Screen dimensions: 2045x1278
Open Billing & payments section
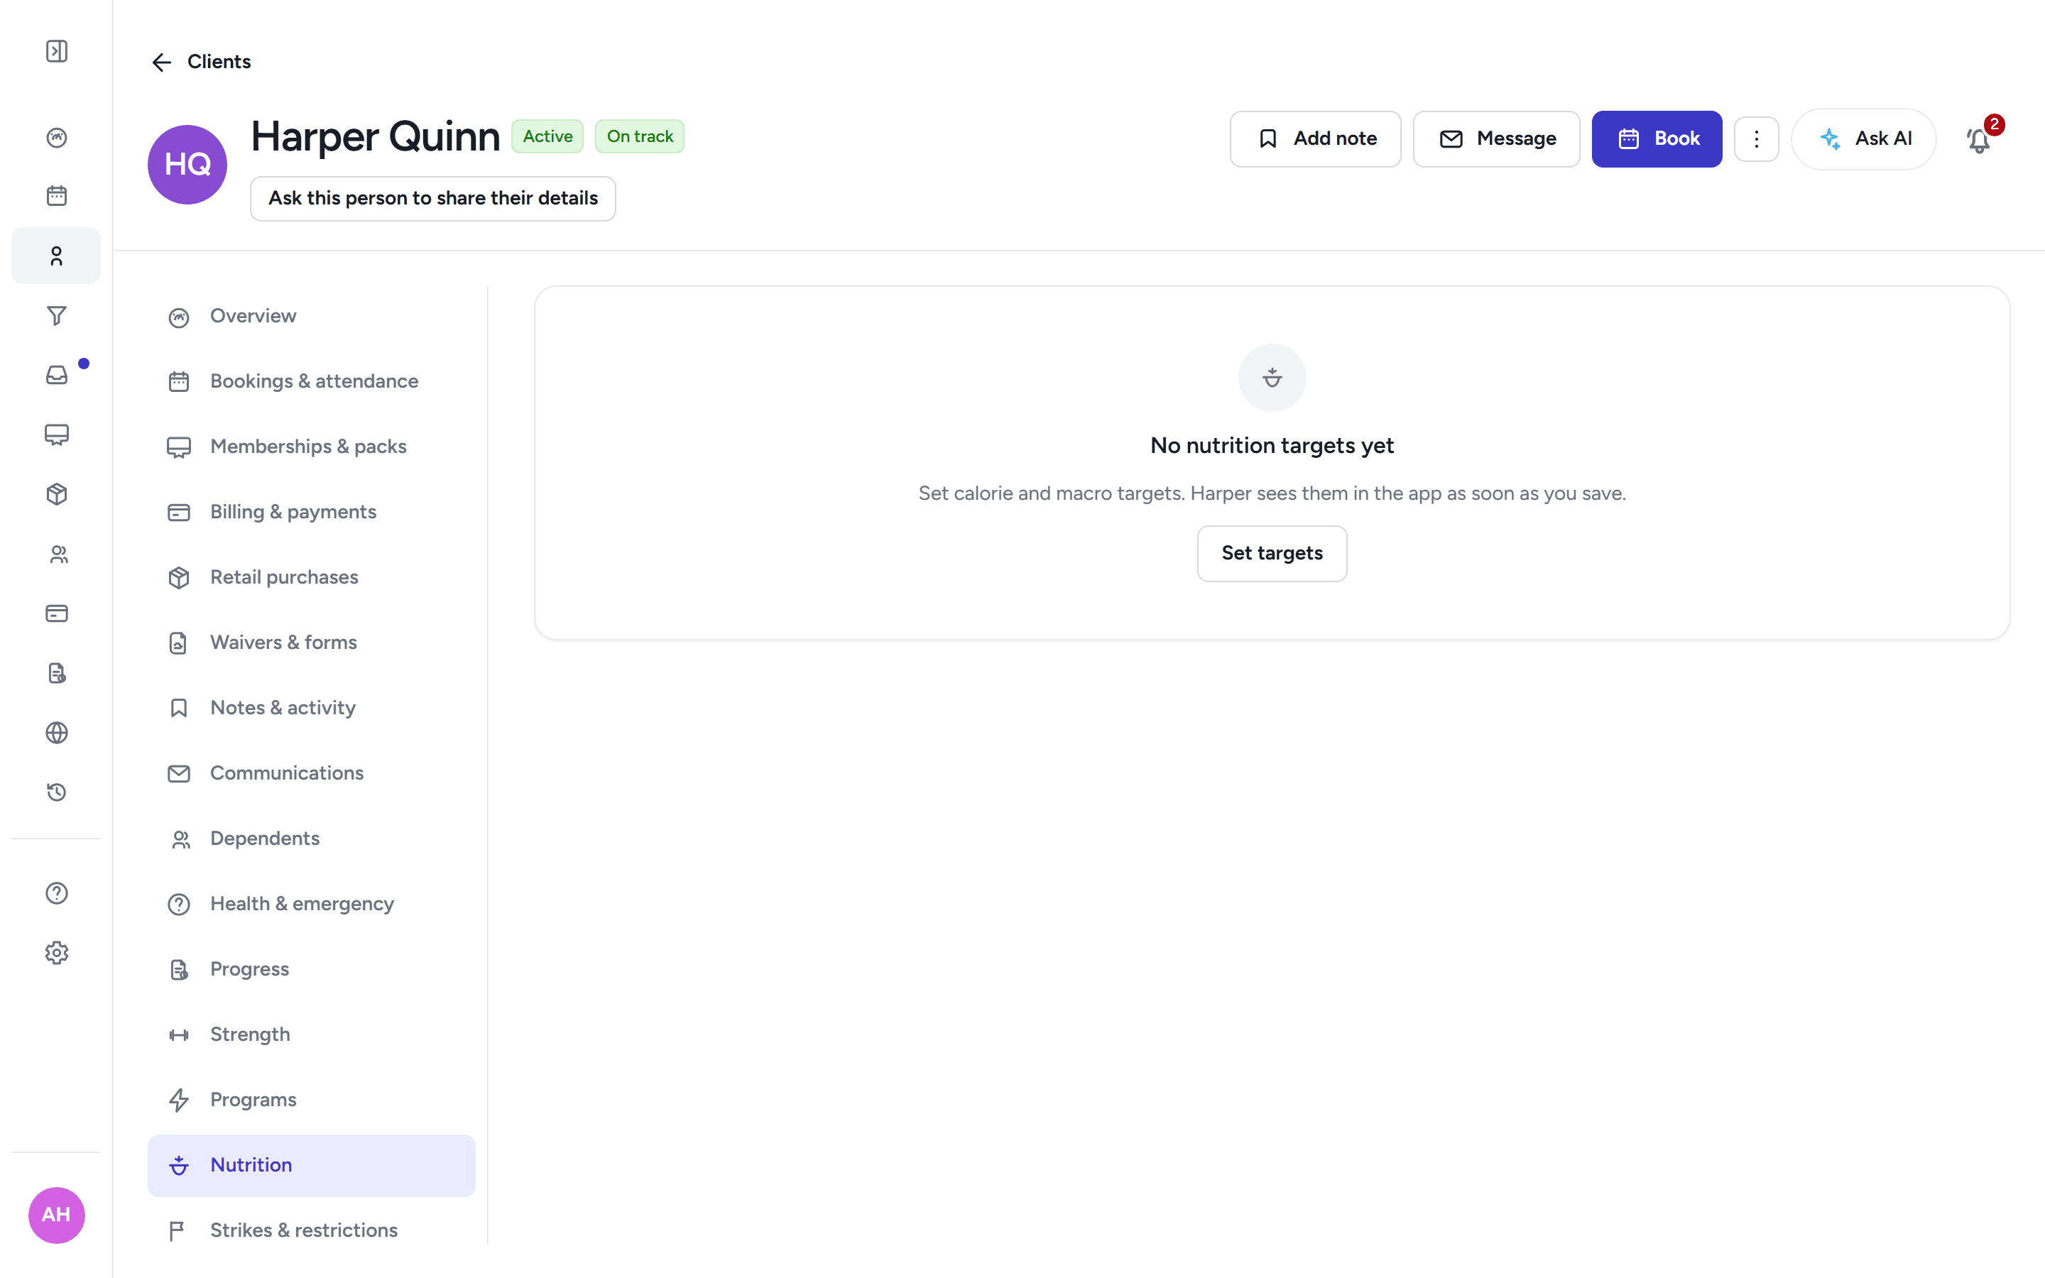pos(312,512)
